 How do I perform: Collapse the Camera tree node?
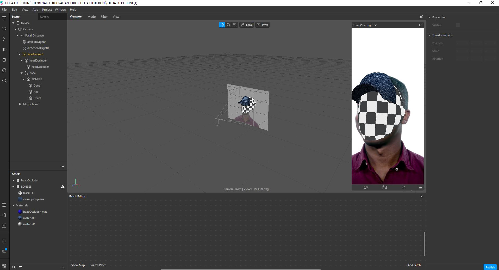(x=15, y=29)
